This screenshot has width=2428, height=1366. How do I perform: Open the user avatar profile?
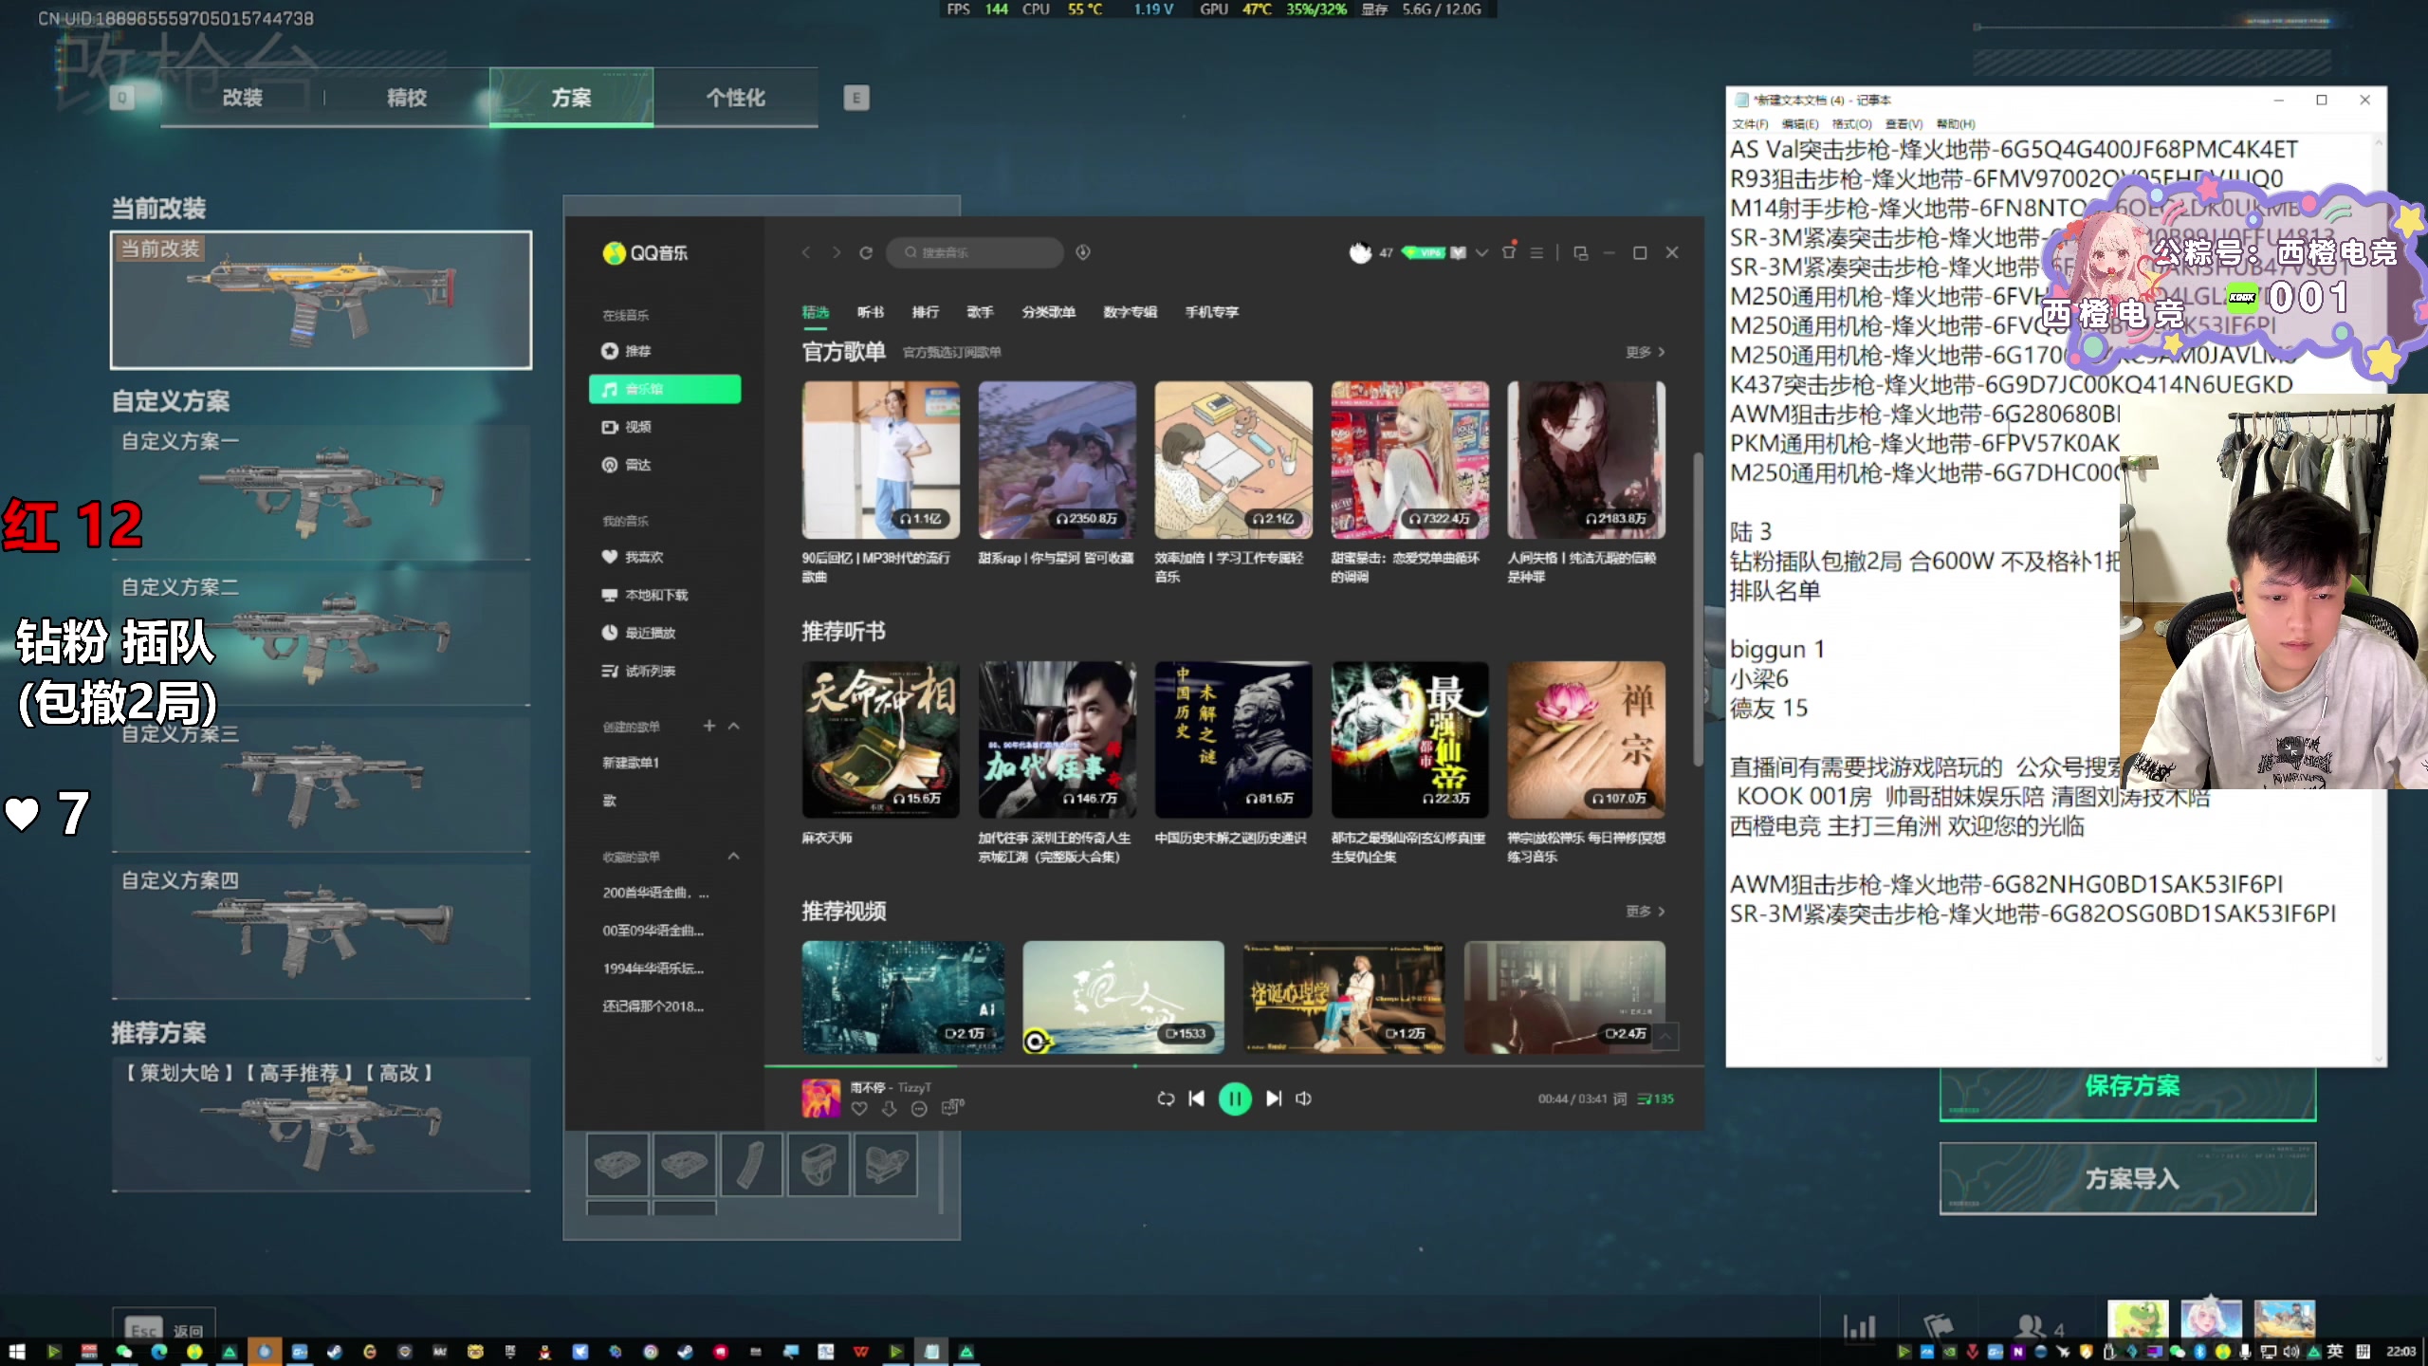tap(1360, 252)
